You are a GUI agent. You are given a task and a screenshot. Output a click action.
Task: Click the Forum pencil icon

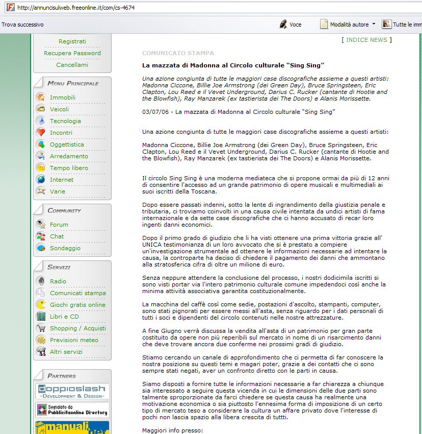41,224
